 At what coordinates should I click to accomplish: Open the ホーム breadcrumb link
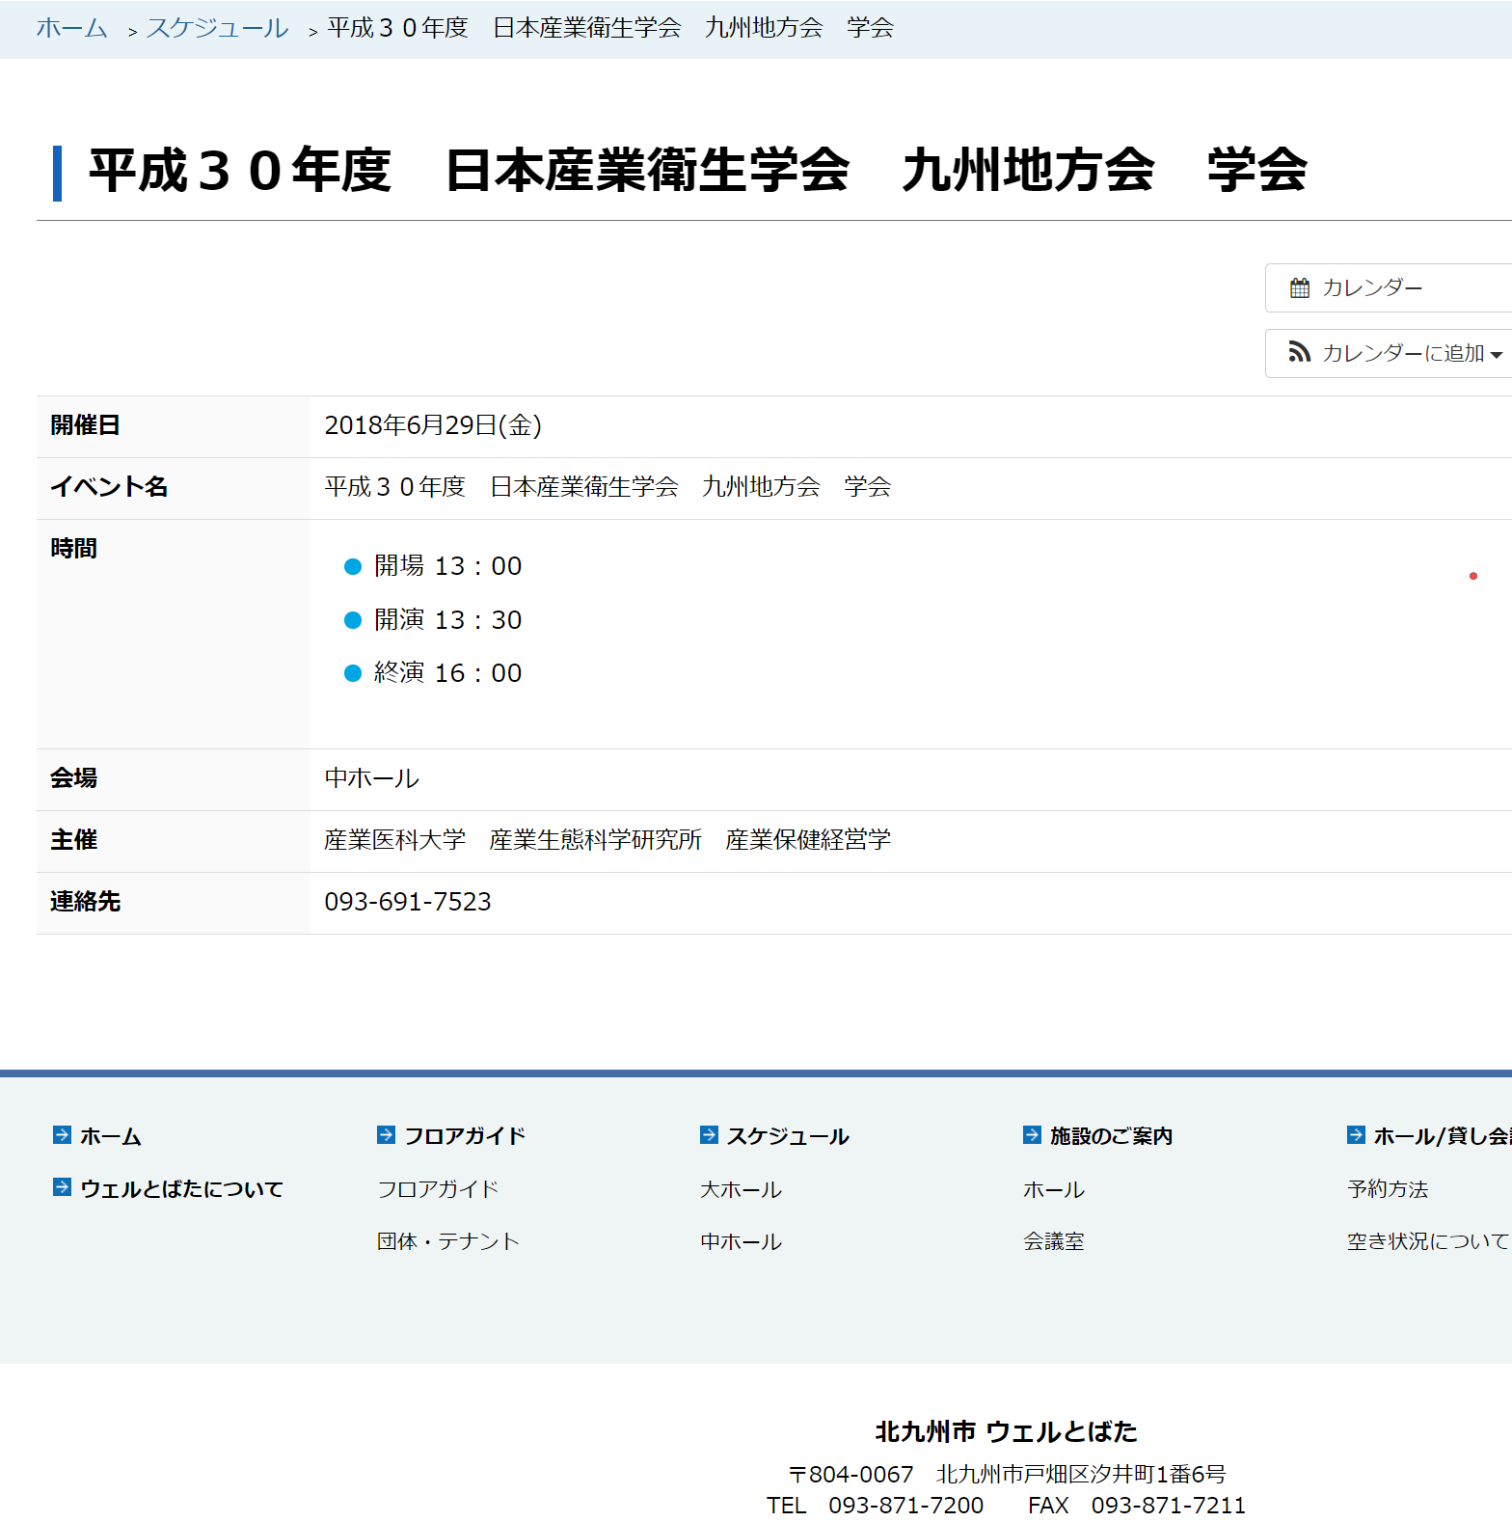point(72,28)
